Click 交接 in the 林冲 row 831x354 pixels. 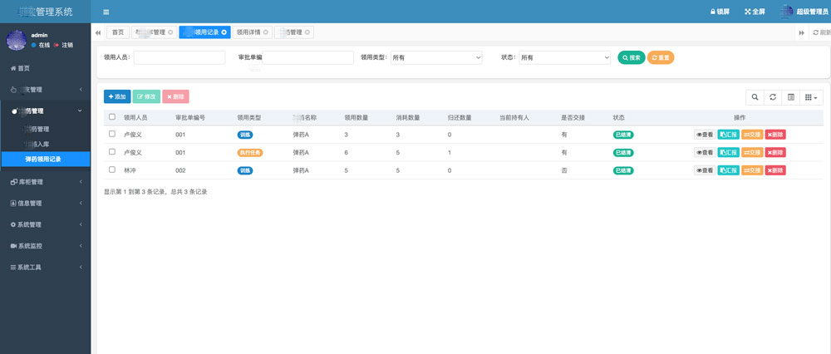(752, 170)
